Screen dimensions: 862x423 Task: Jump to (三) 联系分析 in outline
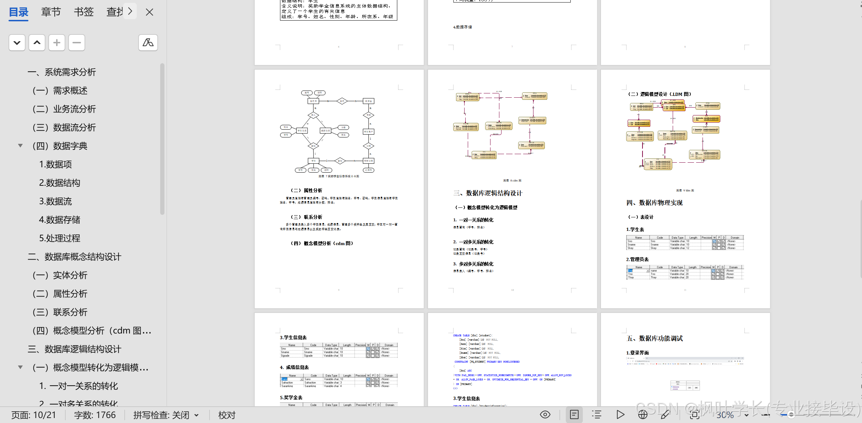(x=60, y=312)
